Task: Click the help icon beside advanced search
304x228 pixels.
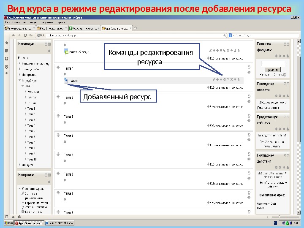Action: [x=285, y=75]
